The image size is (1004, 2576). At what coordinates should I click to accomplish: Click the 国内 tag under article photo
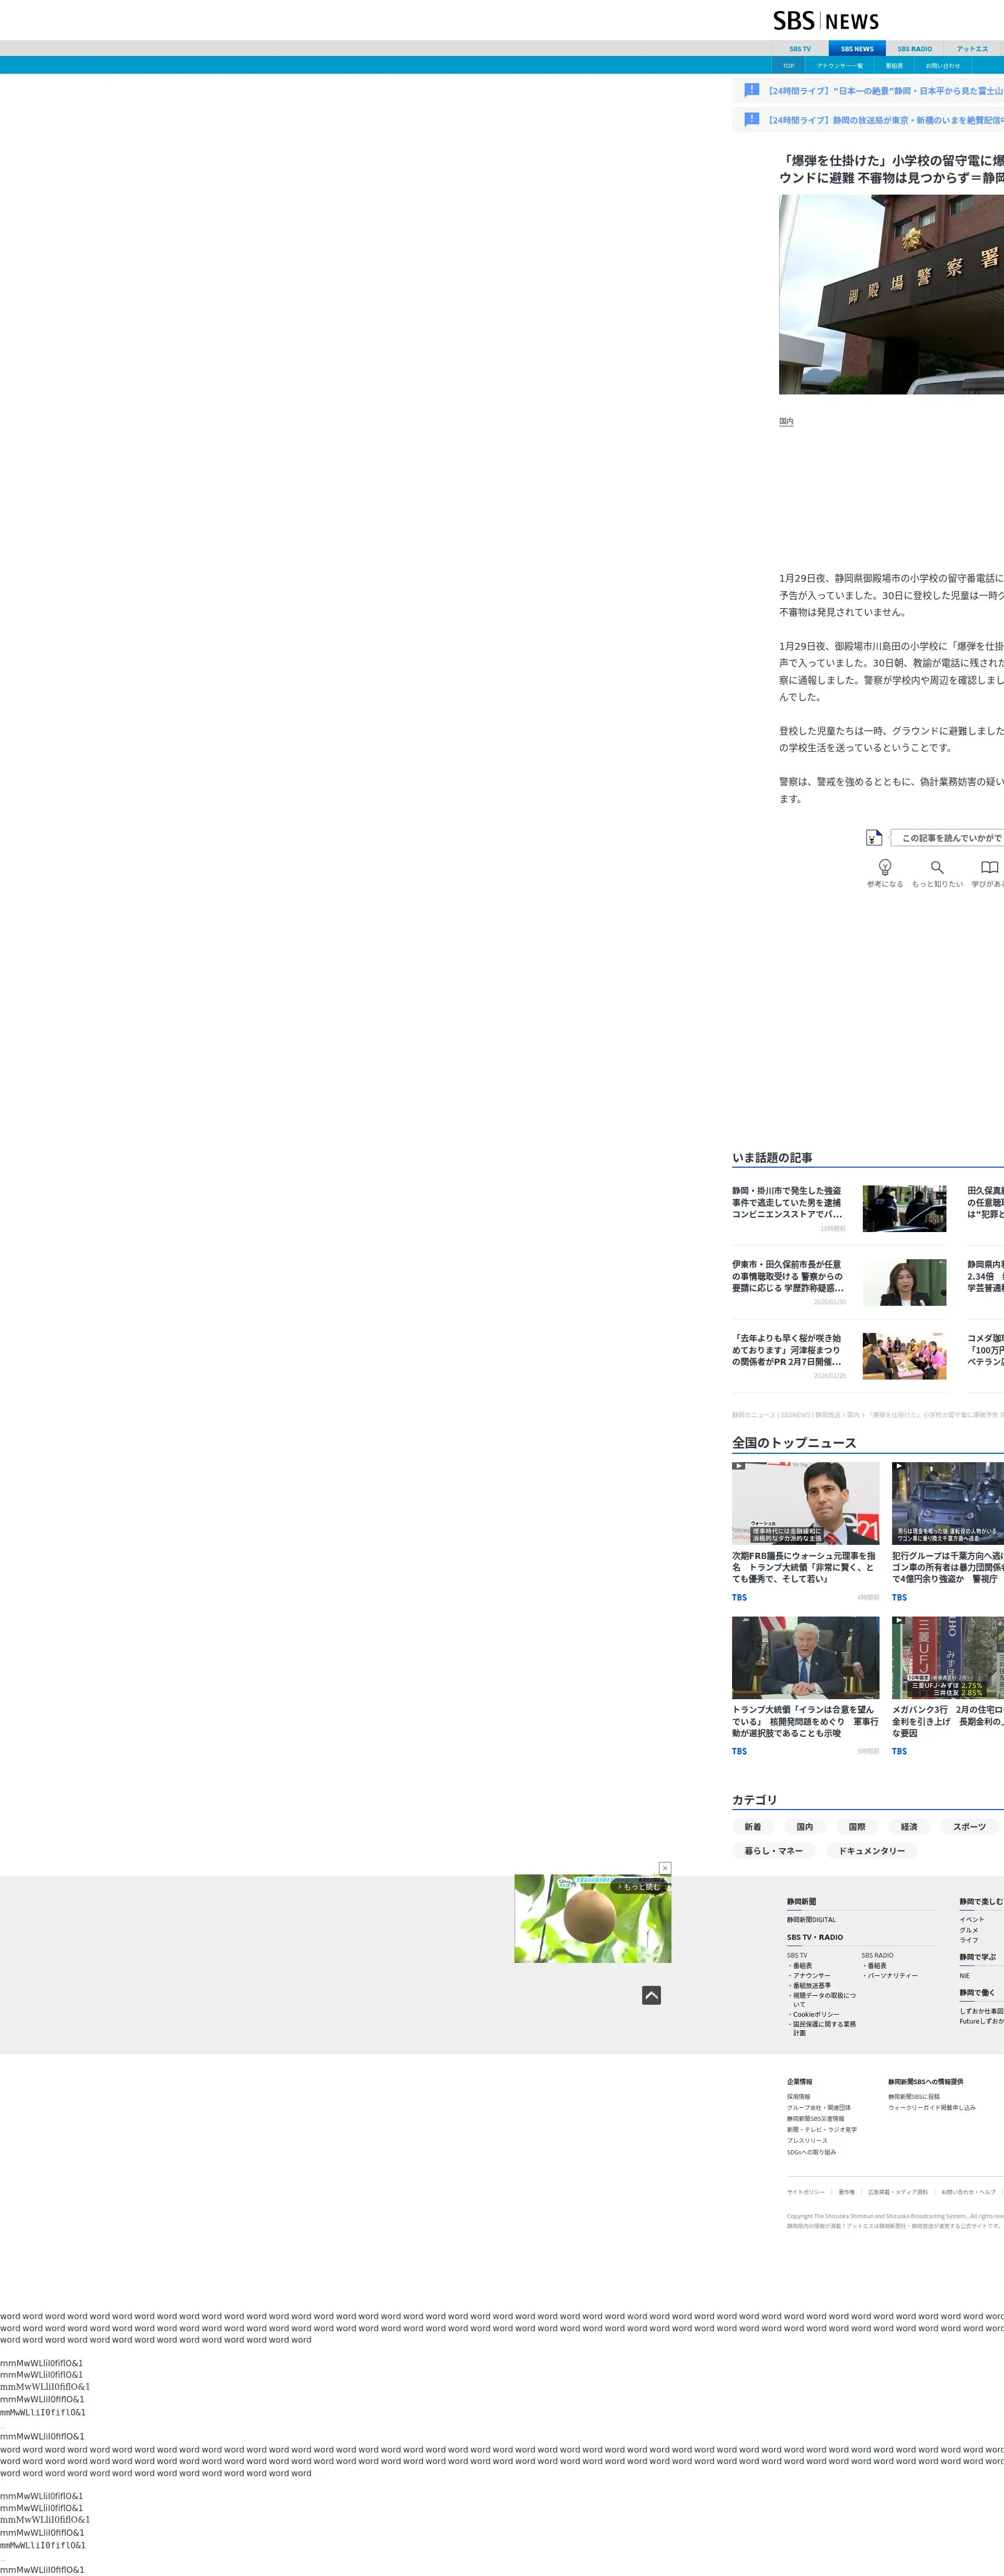point(786,422)
